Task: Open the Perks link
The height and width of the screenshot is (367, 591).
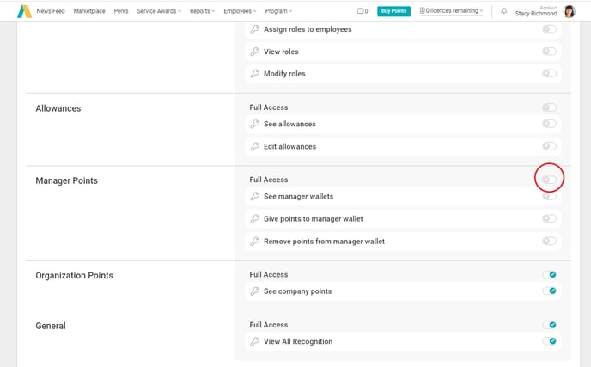Action: click(x=121, y=11)
